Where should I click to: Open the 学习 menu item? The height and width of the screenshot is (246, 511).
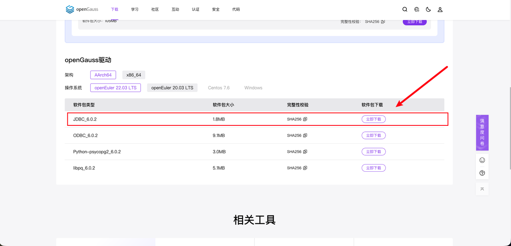[x=135, y=9]
